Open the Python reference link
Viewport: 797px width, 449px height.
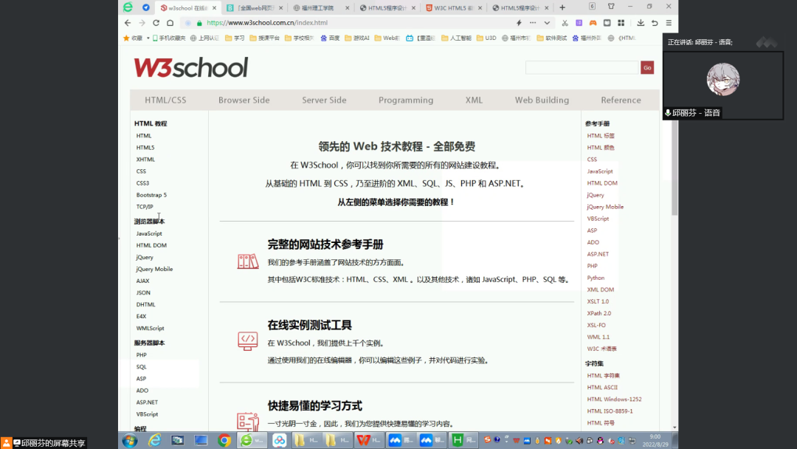point(596,278)
